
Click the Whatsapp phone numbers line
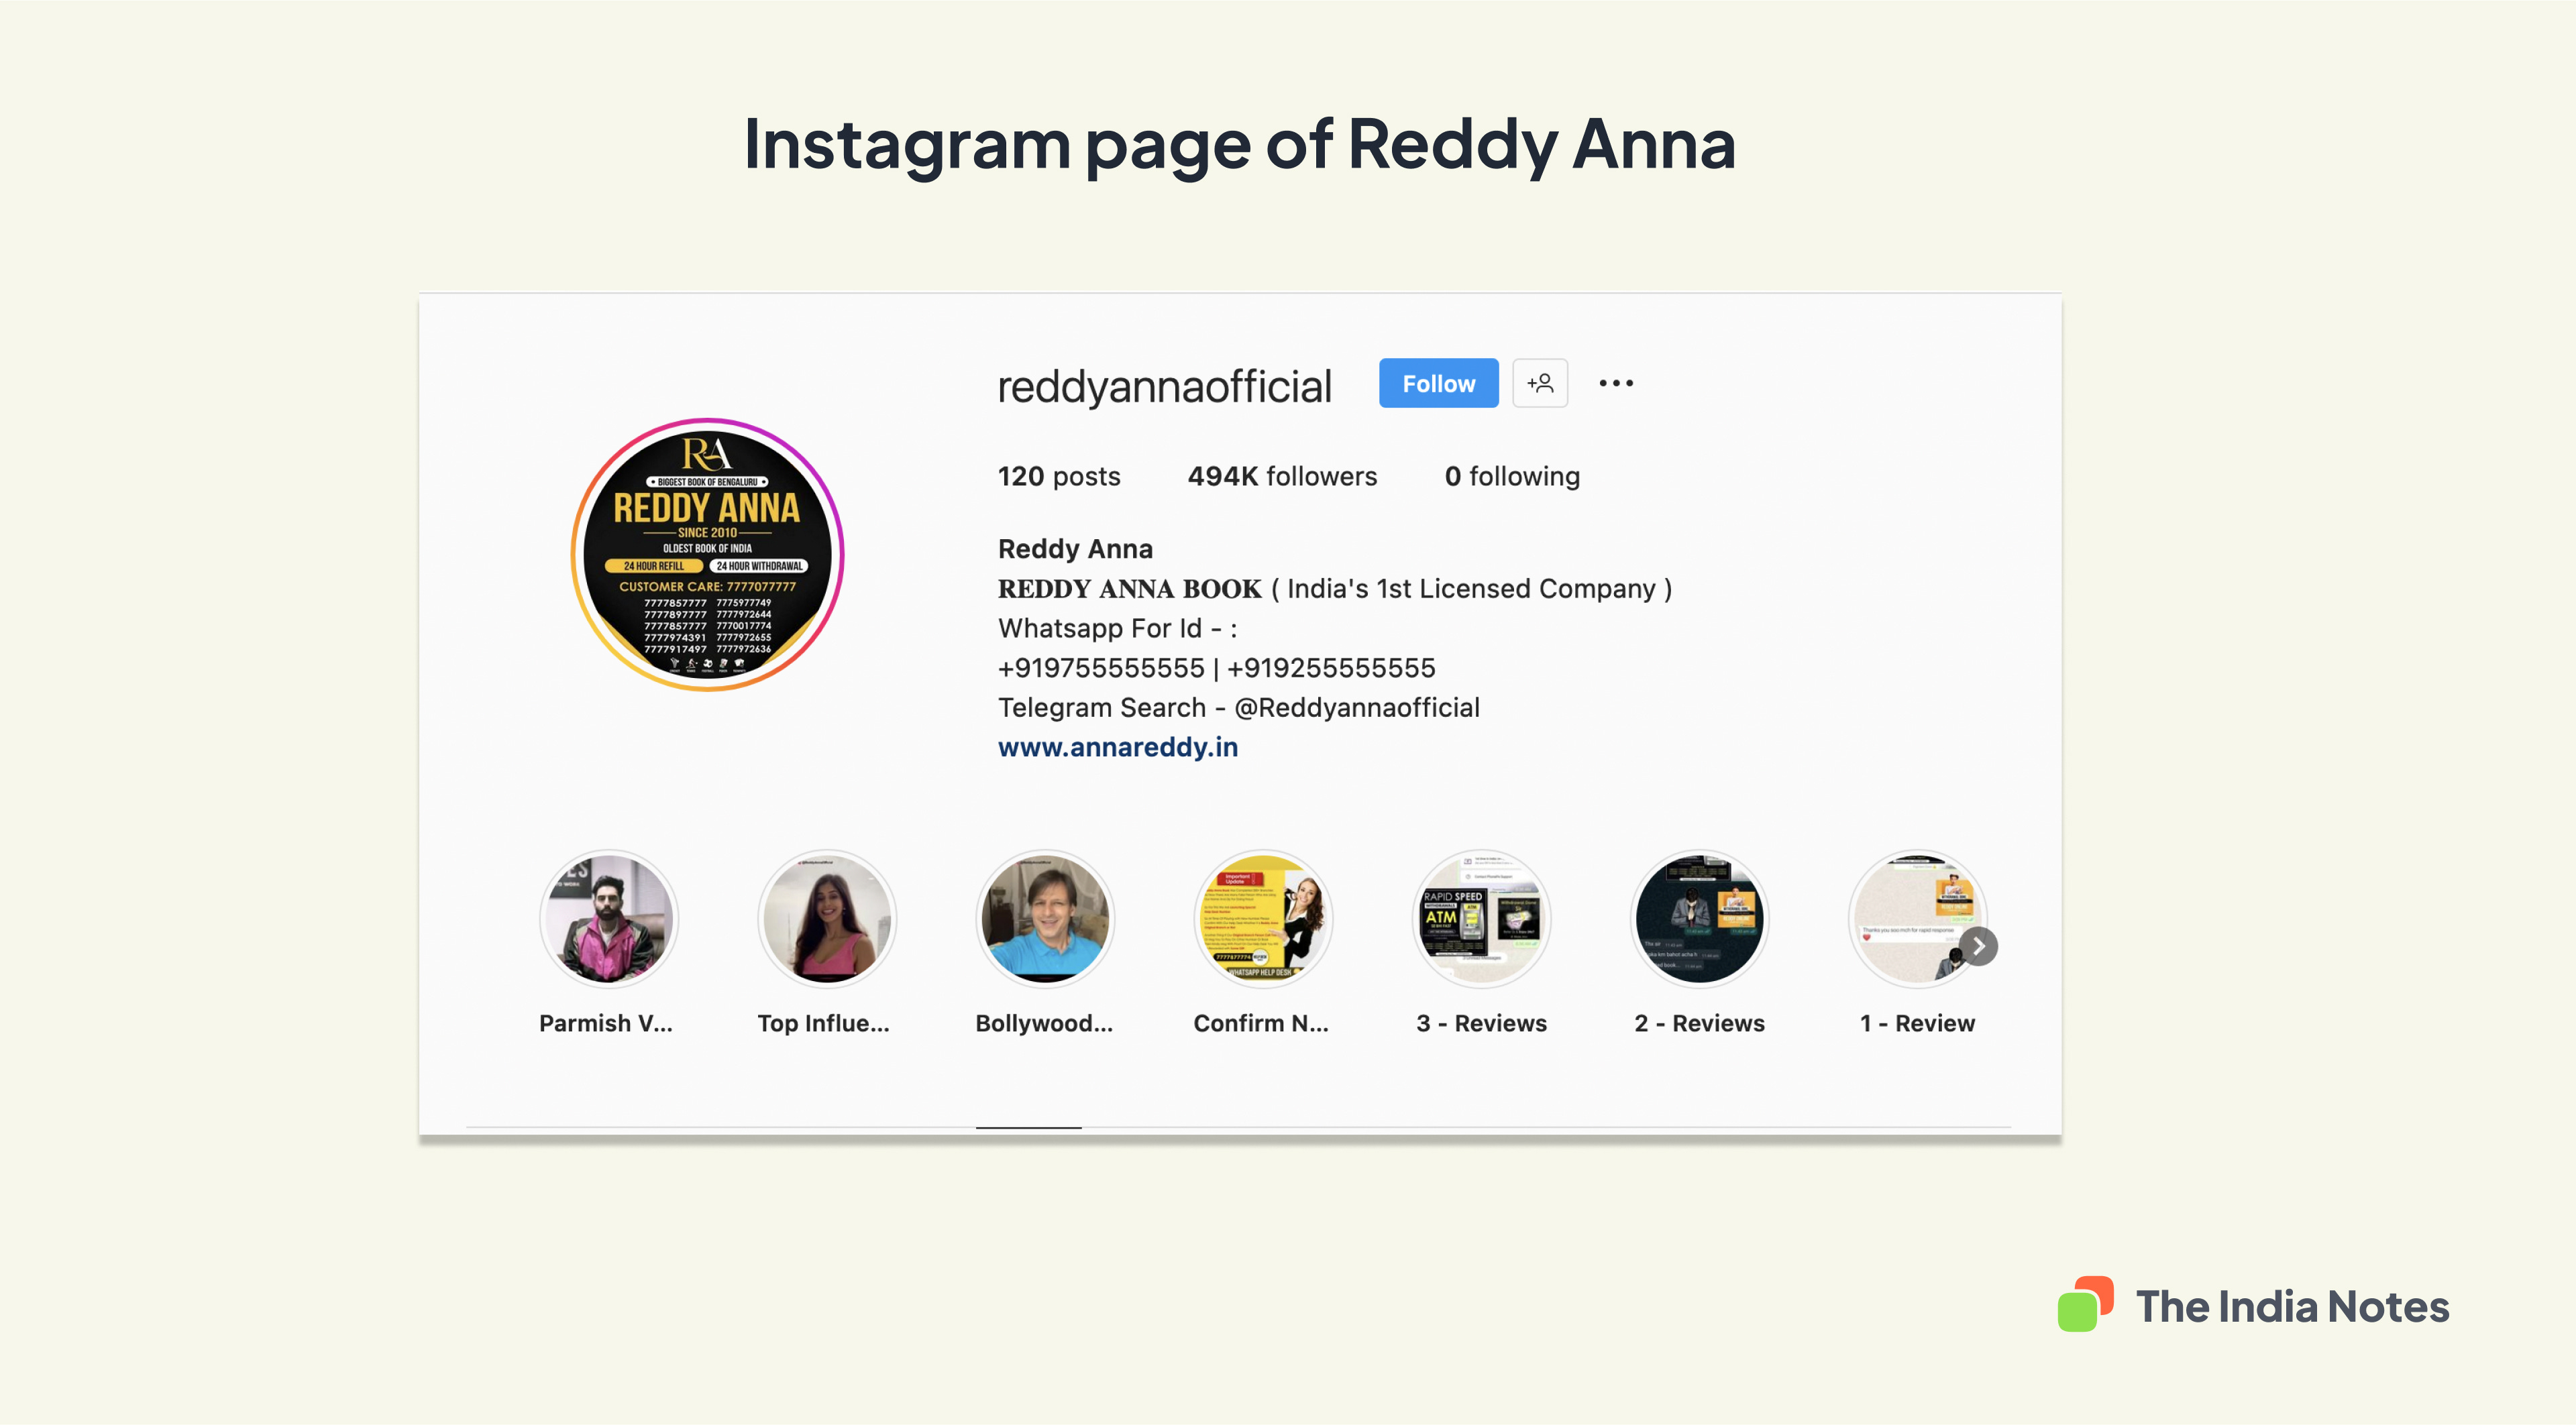(1216, 669)
